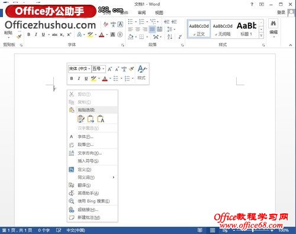Open the Word Help question mark
Viewport: 296px width, 234px height.
click(x=252, y=4)
